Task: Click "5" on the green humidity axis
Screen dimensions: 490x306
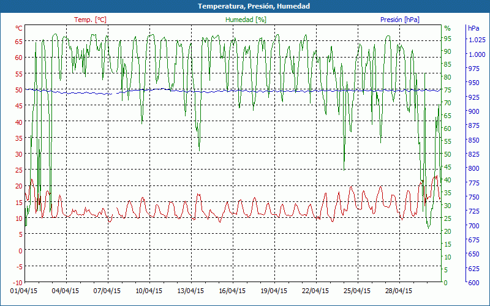Action: pyautogui.click(x=445, y=269)
